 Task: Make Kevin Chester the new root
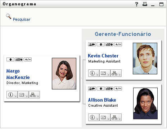pyautogui.click(x=92, y=45)
